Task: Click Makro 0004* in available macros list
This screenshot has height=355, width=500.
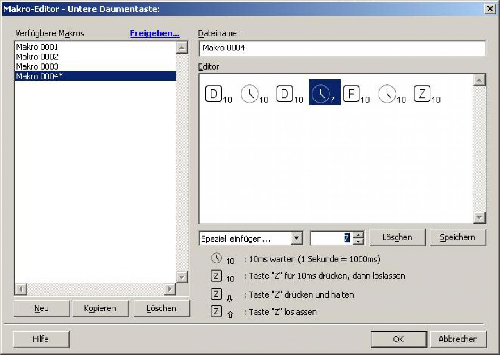Action: tap(95, 76)
